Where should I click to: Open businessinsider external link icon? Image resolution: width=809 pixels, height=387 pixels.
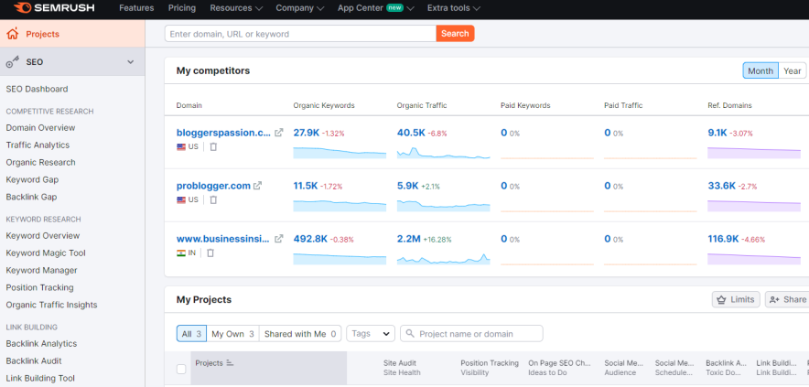tap(278, 239)
